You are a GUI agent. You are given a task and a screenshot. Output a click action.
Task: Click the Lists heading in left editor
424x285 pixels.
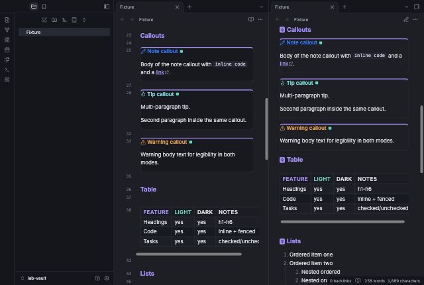tap(147, 273)
